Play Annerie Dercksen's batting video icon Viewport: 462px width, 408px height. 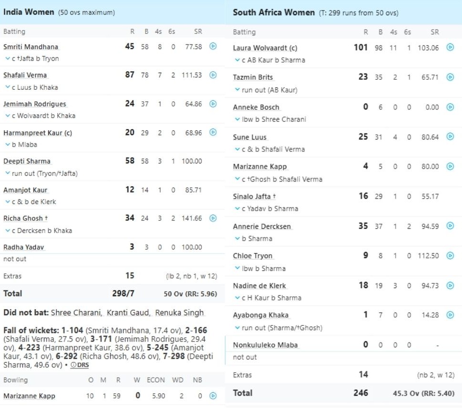click(x=450, y=226)
